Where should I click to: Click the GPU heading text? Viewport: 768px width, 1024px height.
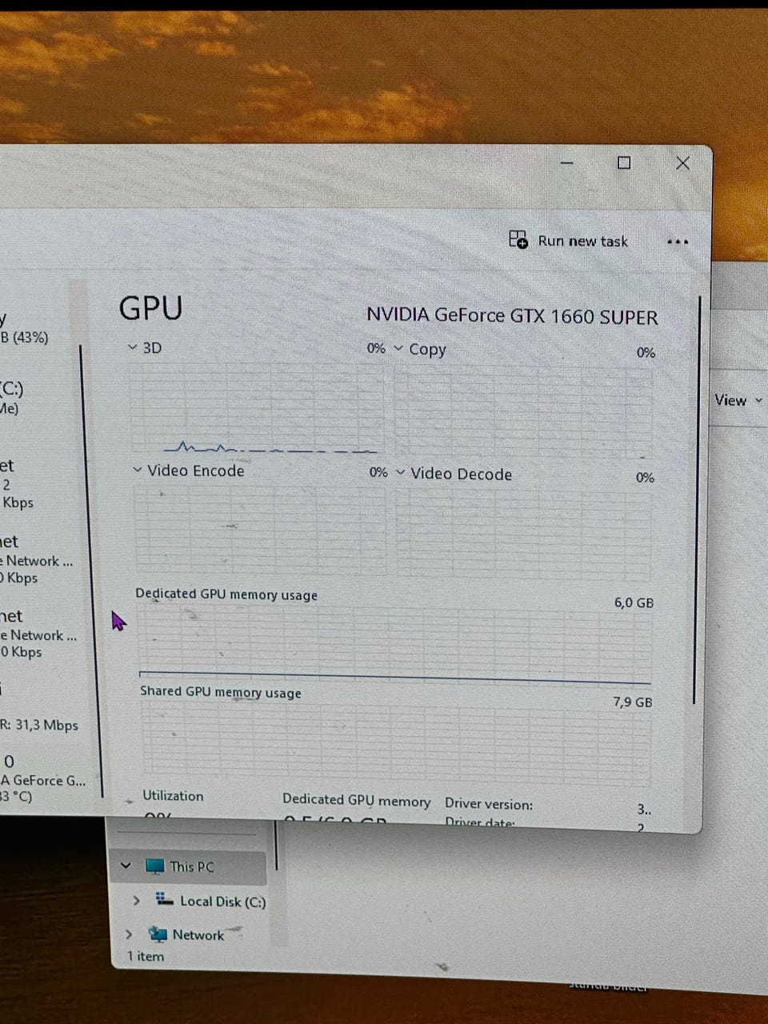tap(150, 308)
